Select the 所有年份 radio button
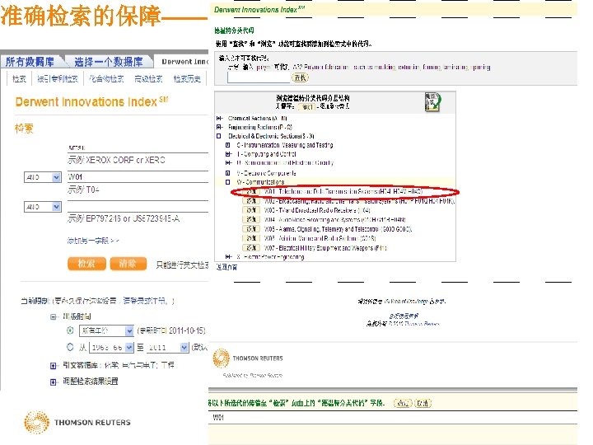The height and width of the screenshot is (445, 593). point(70,330)
